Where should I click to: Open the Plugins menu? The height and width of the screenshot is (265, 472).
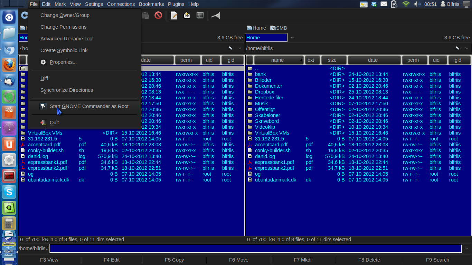(x=176, y=4)
